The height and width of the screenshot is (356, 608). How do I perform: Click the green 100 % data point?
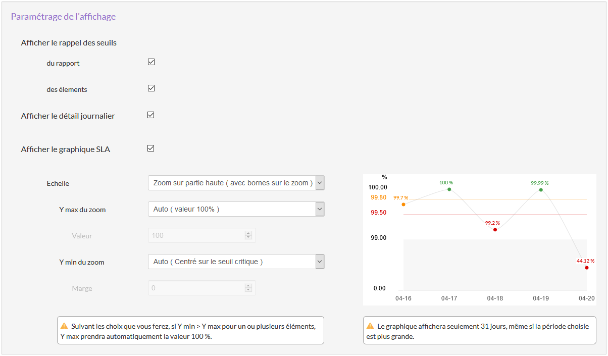pyautogui.click(x=449, y=189)
